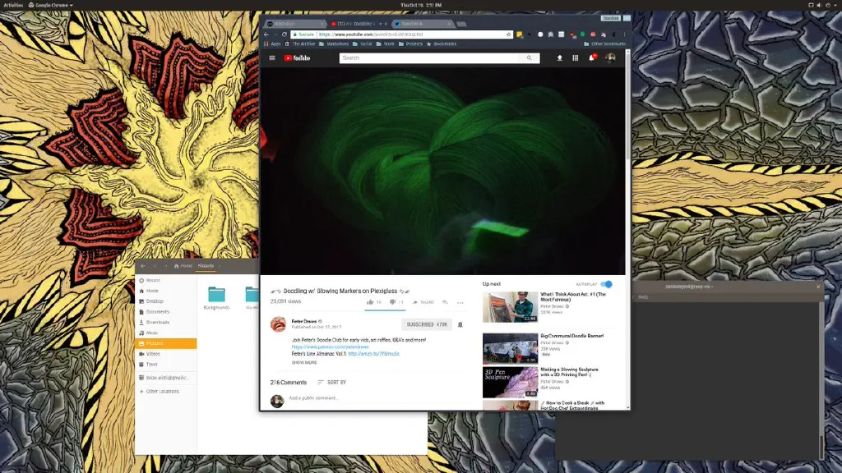This screenshot has width=842, height=473.
Task: Click the Share button under the video
Action: point(423,302)
